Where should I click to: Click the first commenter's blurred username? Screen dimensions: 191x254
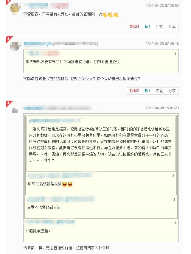[36, 6]
